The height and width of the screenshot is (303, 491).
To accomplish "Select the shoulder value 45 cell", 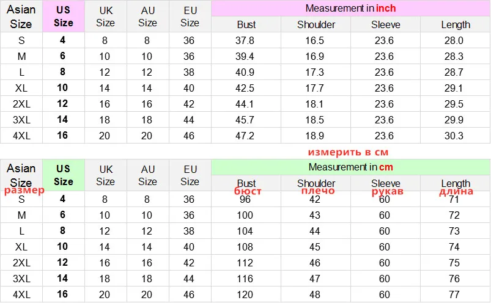I will [316, 247].
